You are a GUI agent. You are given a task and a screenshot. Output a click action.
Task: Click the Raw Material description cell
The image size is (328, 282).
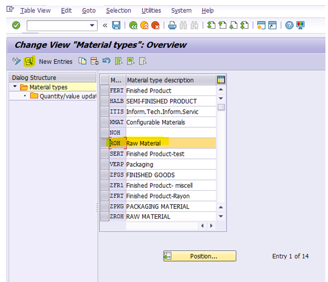171,143
